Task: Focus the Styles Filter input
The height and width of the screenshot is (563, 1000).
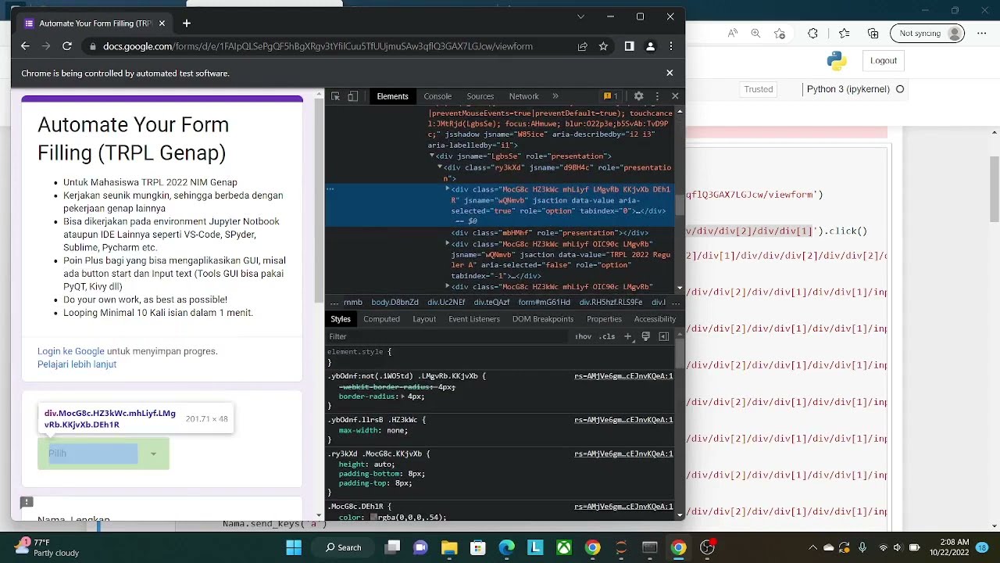Action: pyautogui.click(x=445, y=336)
